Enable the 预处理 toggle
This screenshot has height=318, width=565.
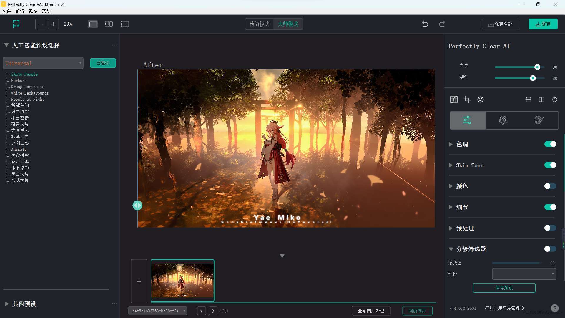(x=550, y=228)
